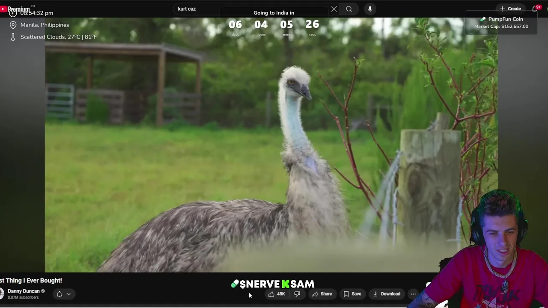
Task: Open the YouTube Premium home logo
Action: click(x=15, y=9)
